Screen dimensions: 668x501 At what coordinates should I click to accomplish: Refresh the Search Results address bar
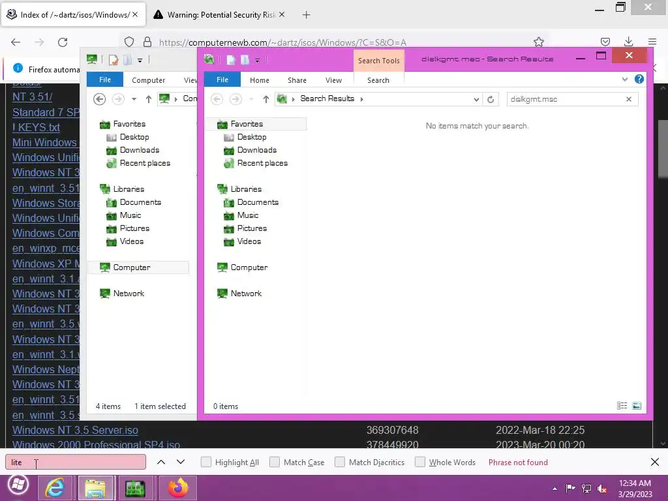pyautogui.click(x=491, y=99)
